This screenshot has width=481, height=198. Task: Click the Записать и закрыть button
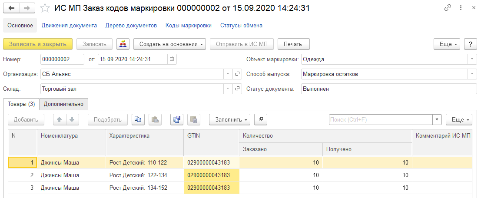coord(38,44)
